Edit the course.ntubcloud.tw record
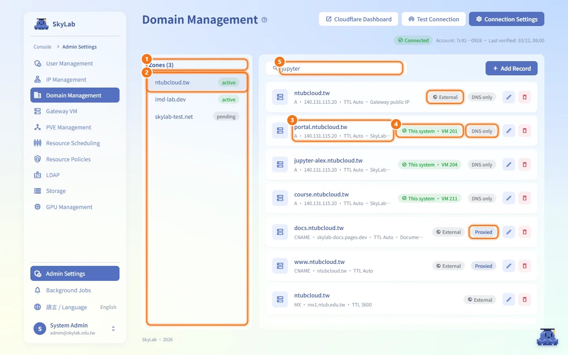568x355 pixels. click(509, 198)
